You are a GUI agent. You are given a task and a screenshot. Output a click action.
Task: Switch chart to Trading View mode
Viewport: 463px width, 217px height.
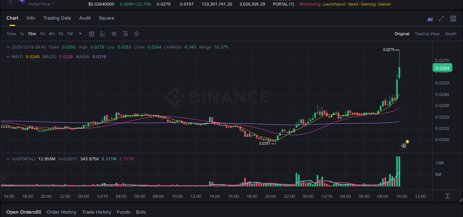pos(427,34)
